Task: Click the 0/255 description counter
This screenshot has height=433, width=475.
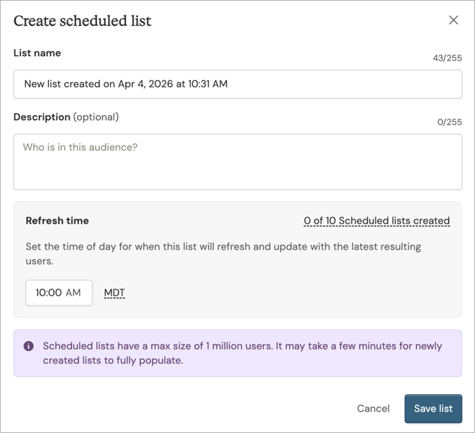Action: pos(450,122)
